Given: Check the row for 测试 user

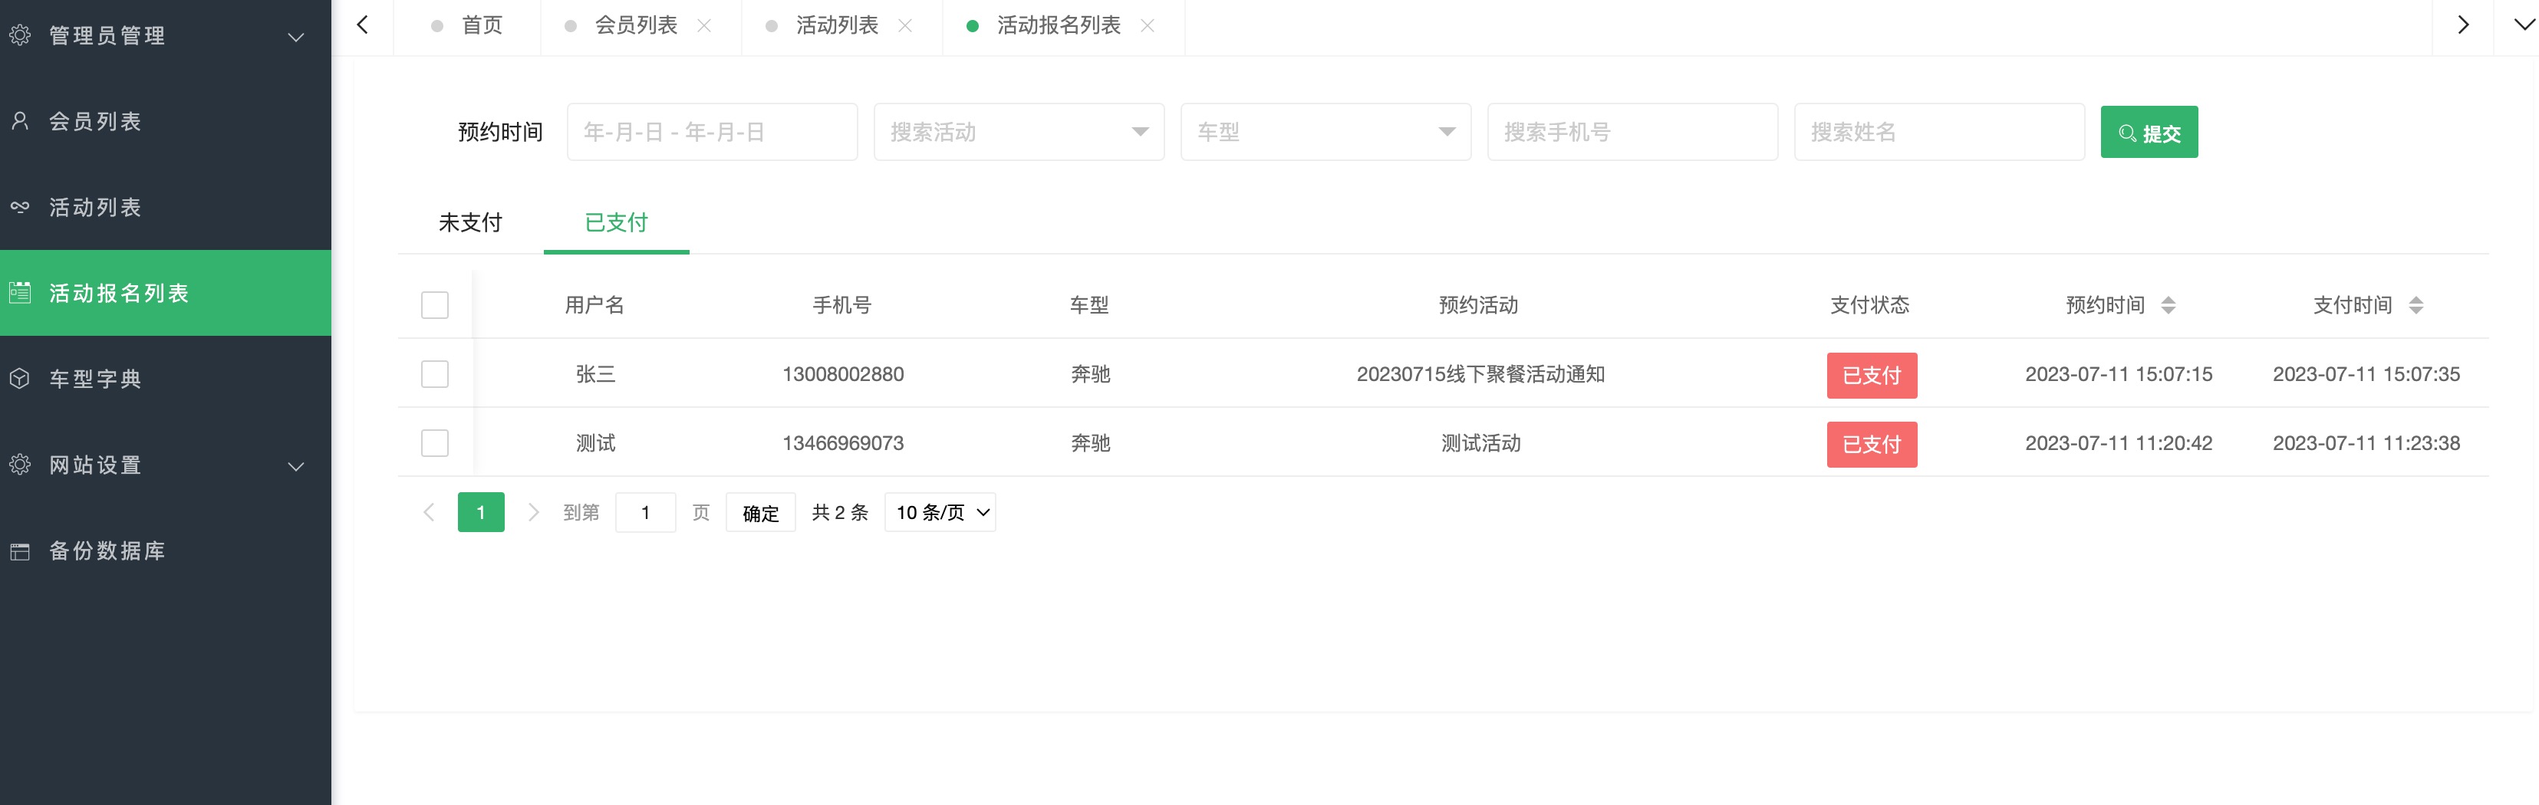Looking at the screenshot, I should pos(435,442).
